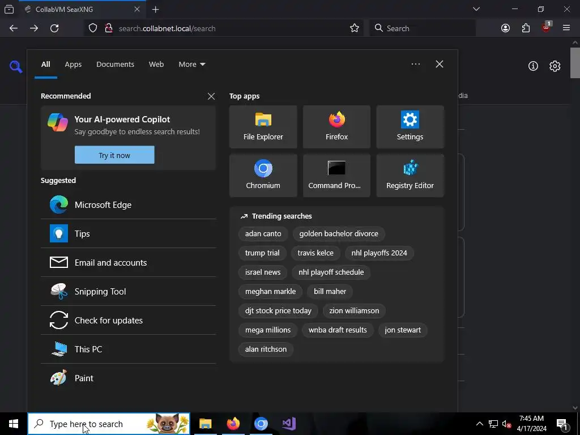Switch to Apps search tab
Viewport: 580px width, 435px height.
pos(73,65)
